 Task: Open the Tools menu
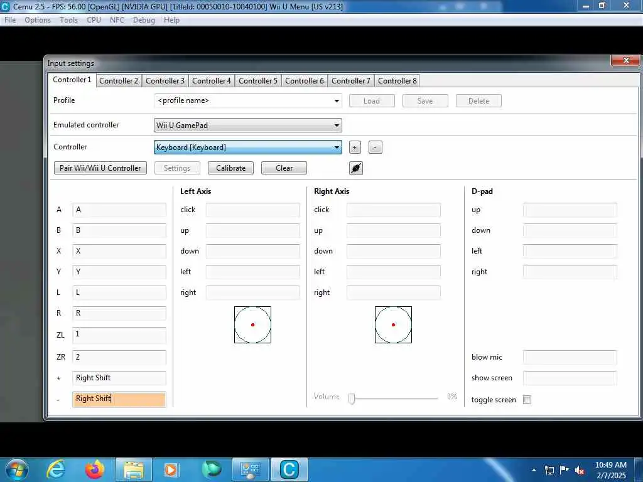point(68,20)
